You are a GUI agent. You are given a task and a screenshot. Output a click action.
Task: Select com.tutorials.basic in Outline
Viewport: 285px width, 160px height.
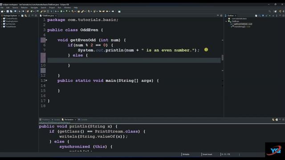pos(239,19)
